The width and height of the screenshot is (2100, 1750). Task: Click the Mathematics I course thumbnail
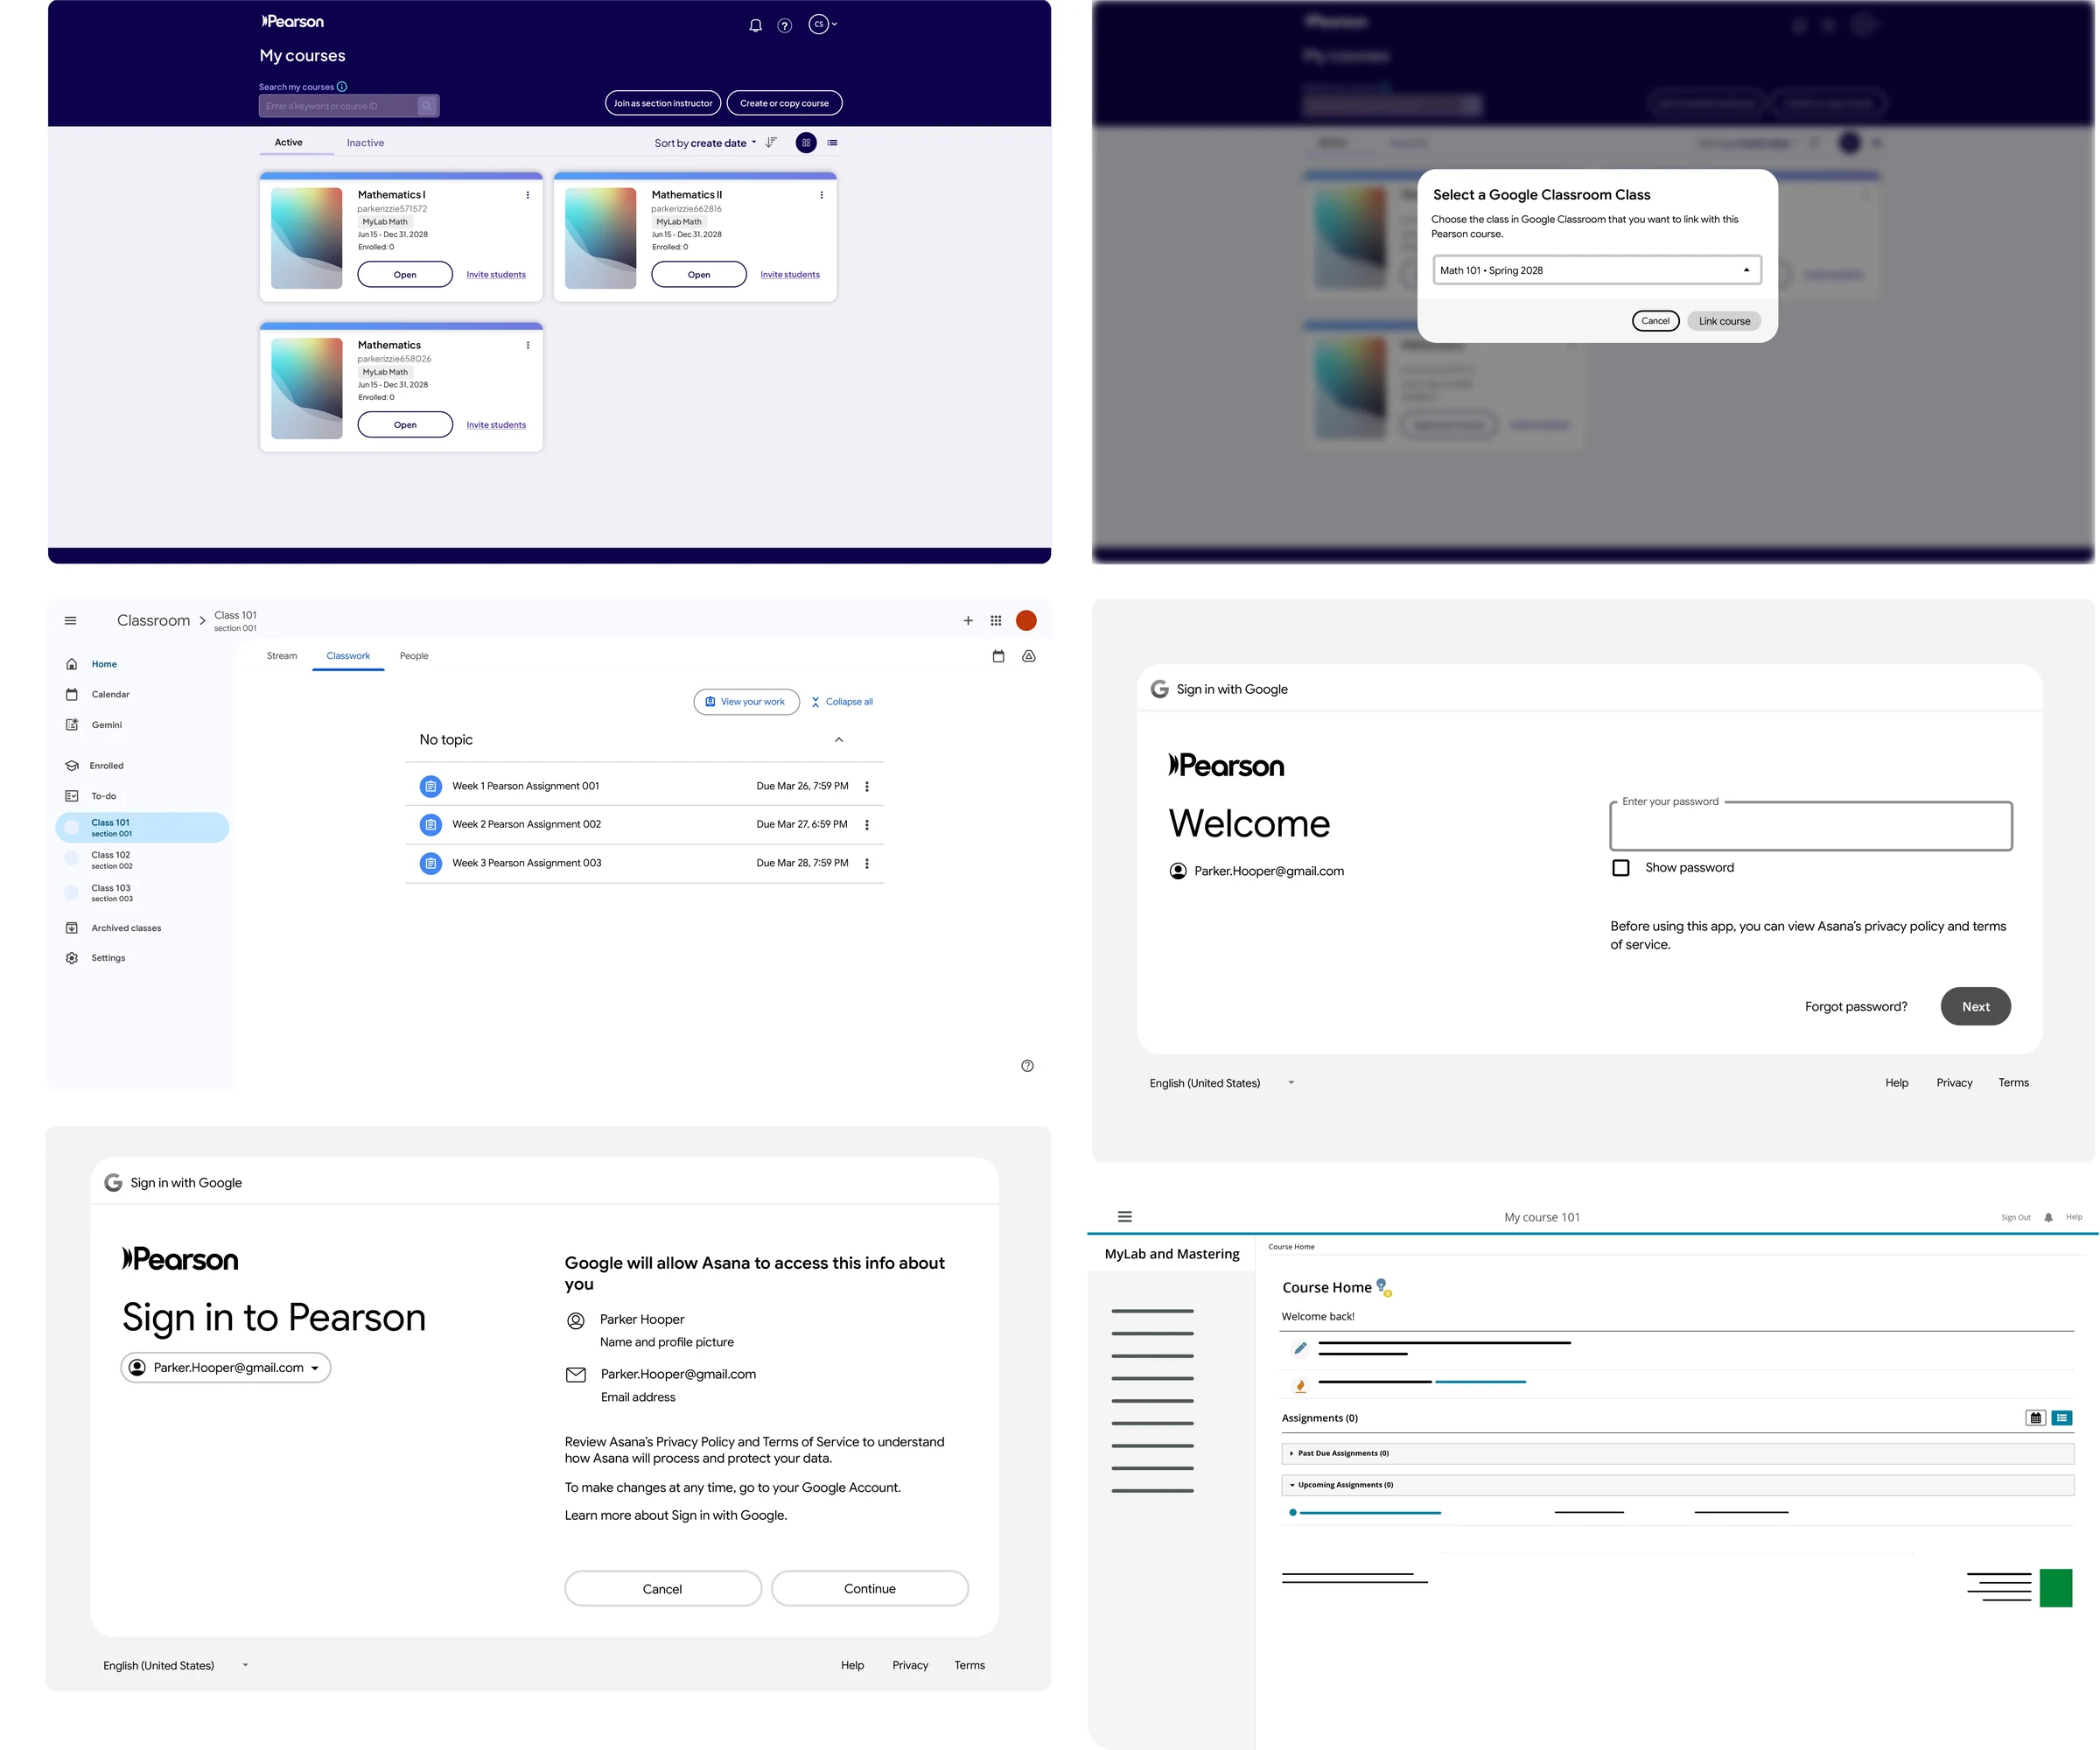307,238
